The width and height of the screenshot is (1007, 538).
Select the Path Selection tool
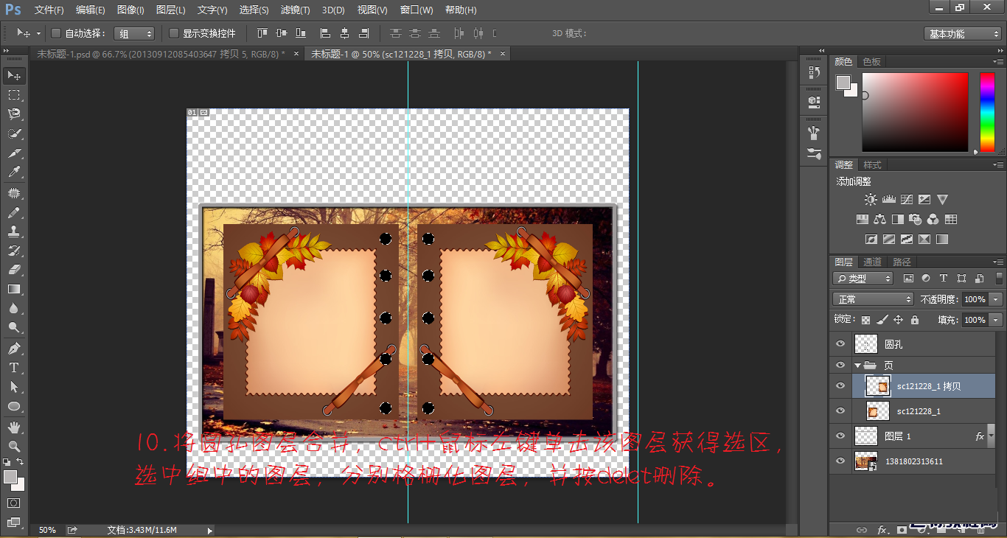tap(14, 386)
